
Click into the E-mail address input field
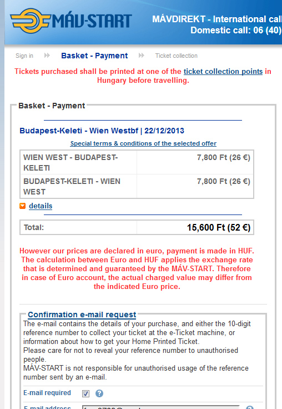coord(160,407)
